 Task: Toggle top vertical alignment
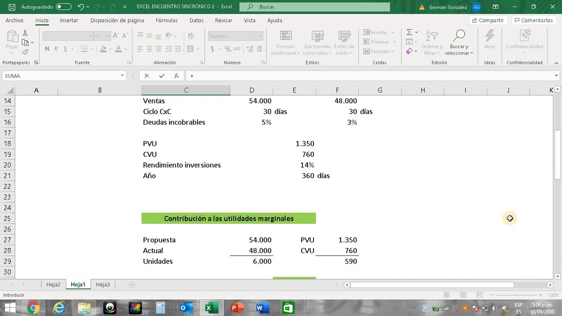[x=140, y=36]
